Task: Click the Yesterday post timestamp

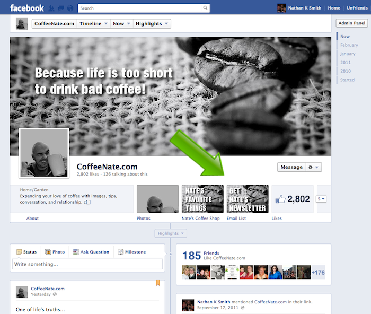Action: 41,294
